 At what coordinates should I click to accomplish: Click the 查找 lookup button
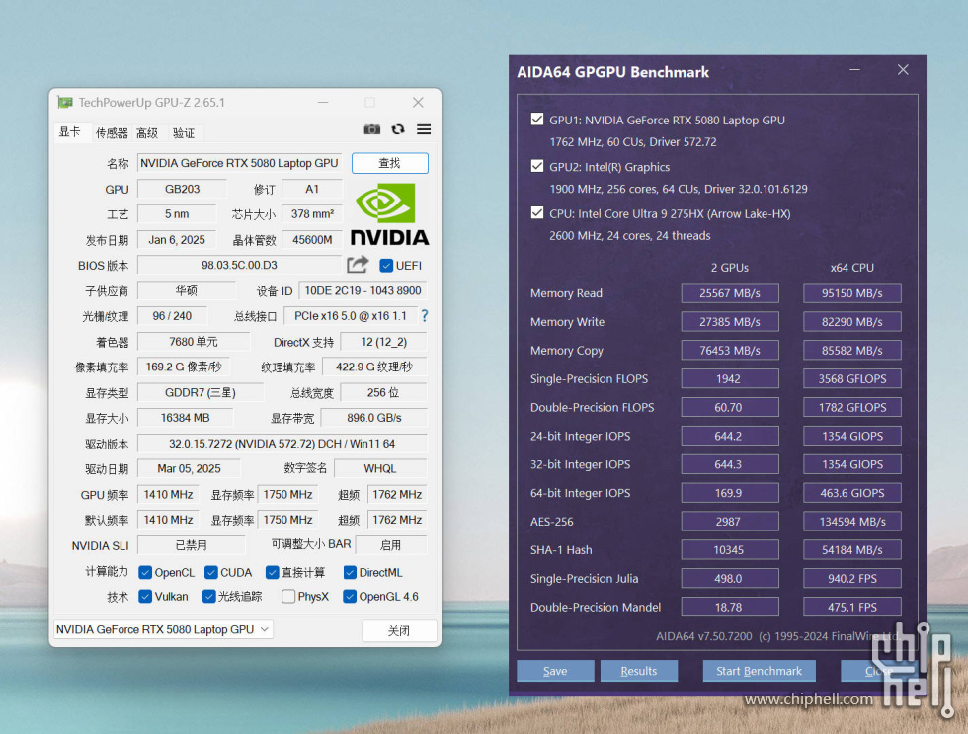389,163
